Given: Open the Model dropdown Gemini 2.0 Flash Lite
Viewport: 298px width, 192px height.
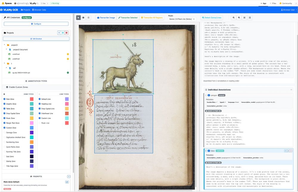Looking at the screenshot, I should [182, 19].
